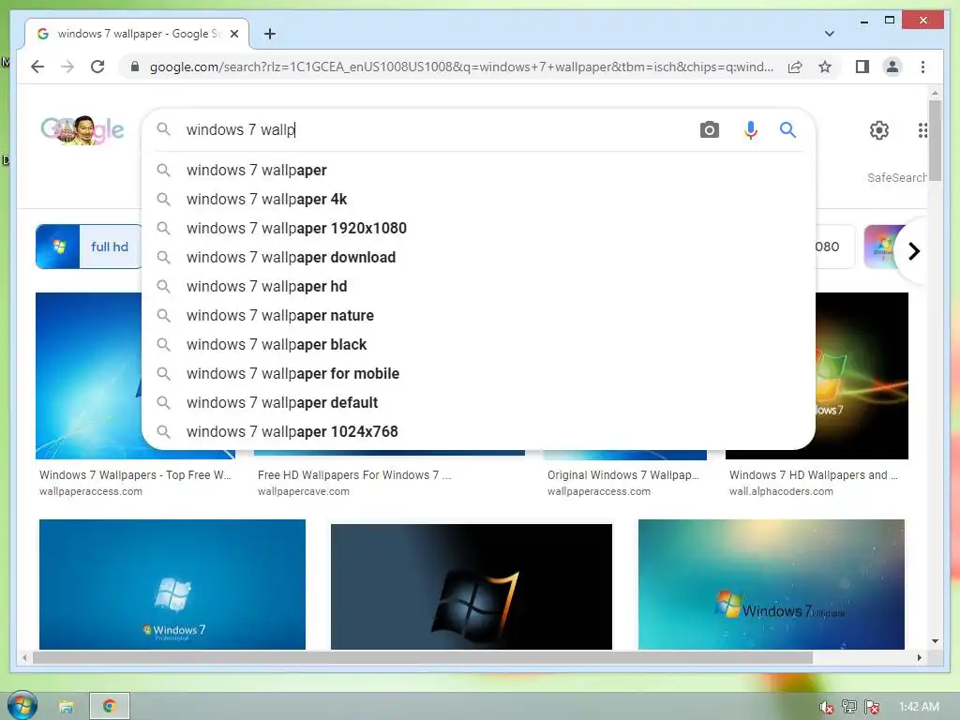Click the horizontal scroll right arrow
The image size is (960, 720).
919,658
